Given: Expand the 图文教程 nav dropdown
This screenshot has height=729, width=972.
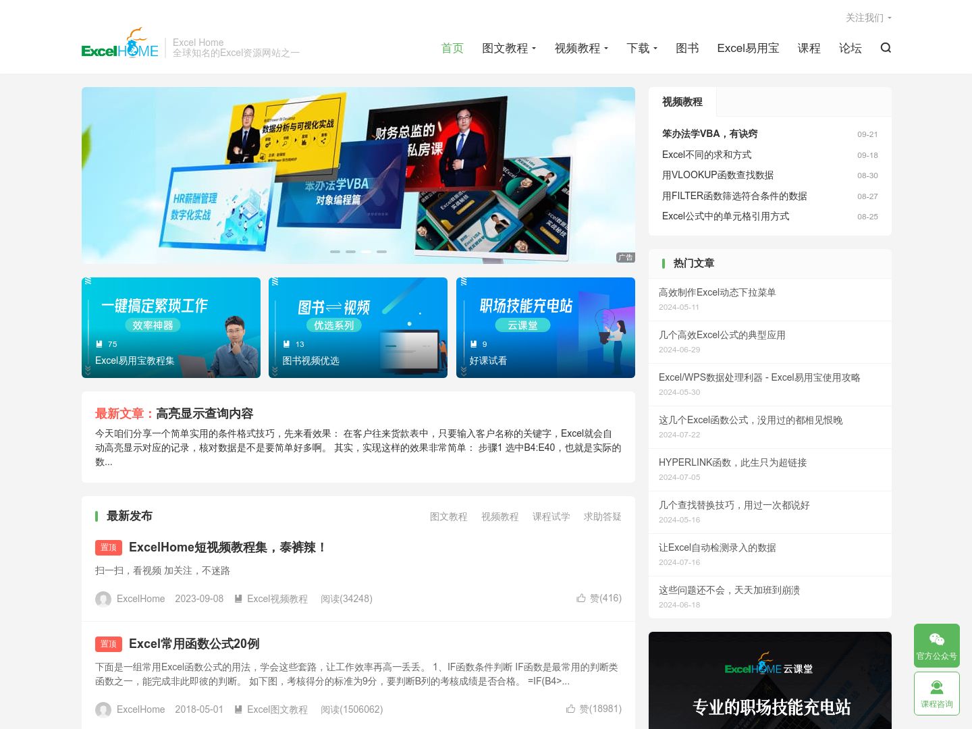Looking at the screenshot, I should (x=509, y=48).
